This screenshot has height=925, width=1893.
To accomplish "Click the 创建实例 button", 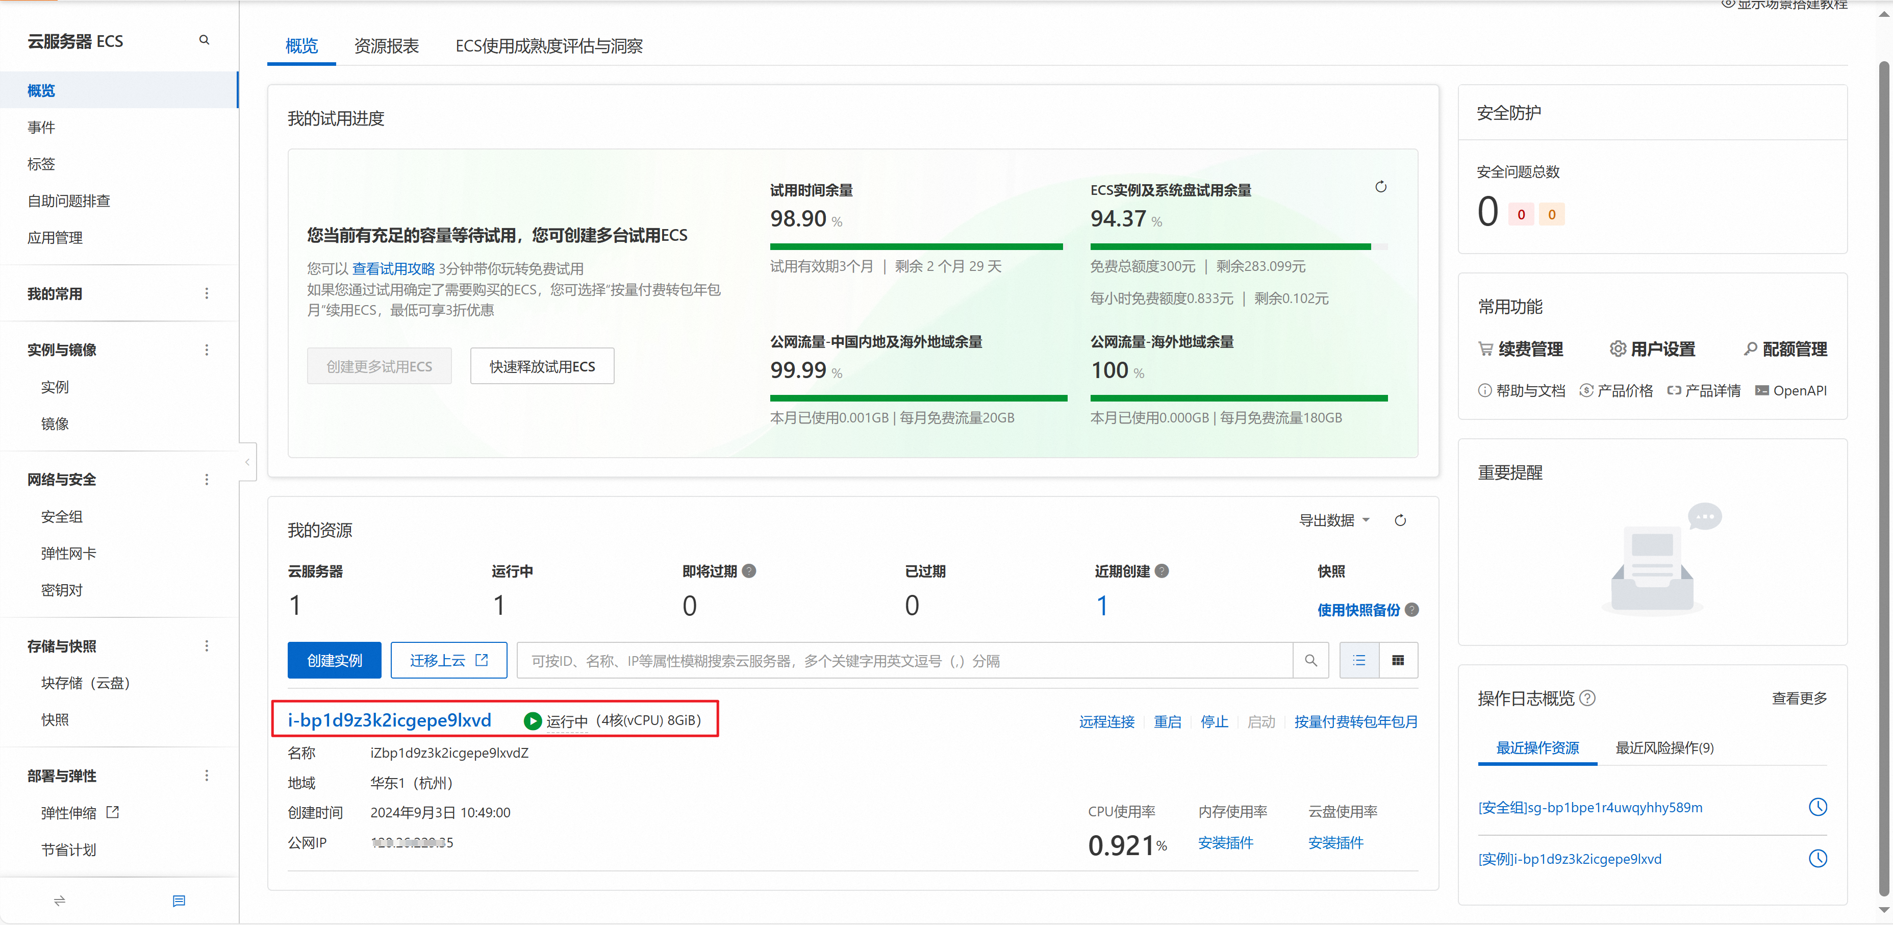I will (334, 660).
